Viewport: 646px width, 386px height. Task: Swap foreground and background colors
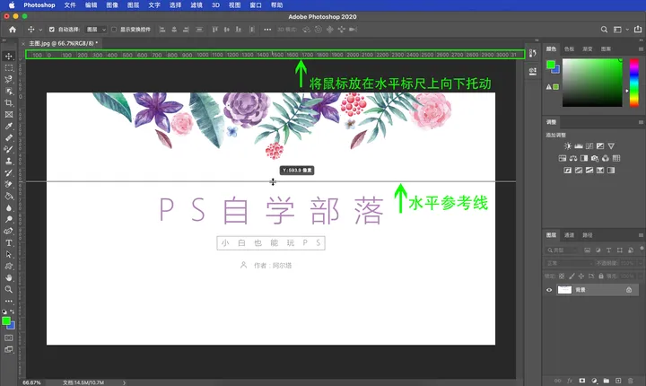pyautogui.click(x=12, y=311)
